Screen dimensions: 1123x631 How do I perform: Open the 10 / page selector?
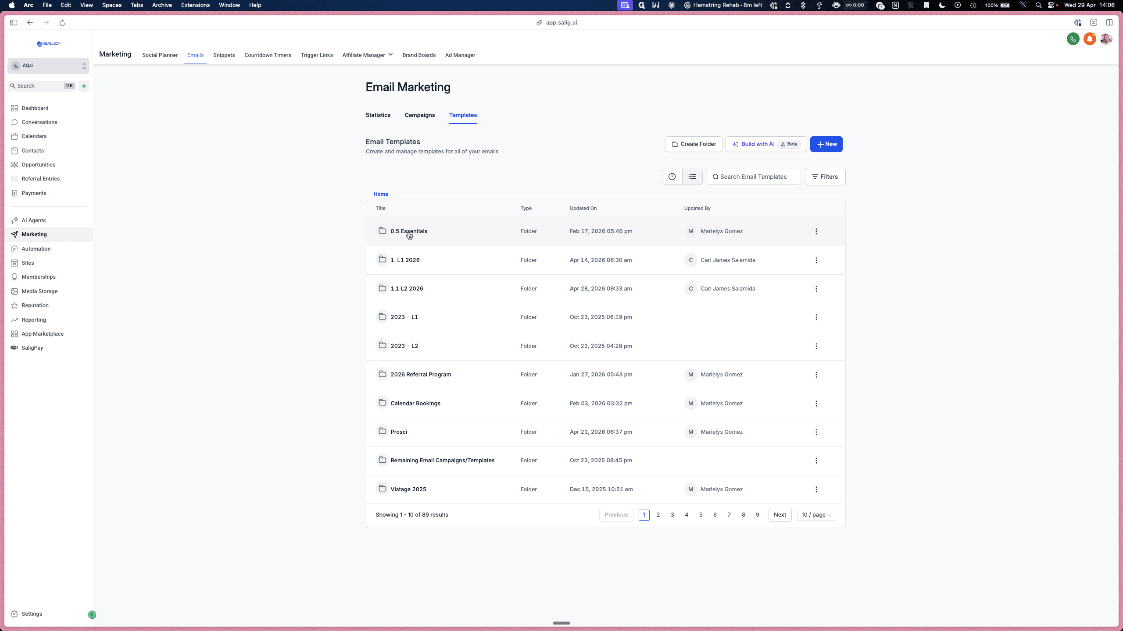[816, 514]
